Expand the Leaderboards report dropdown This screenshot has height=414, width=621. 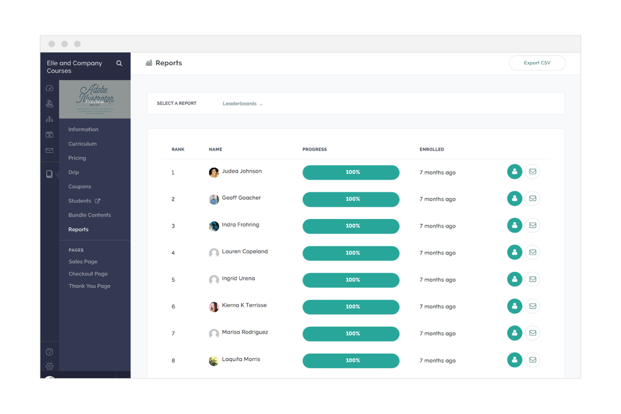243,104
